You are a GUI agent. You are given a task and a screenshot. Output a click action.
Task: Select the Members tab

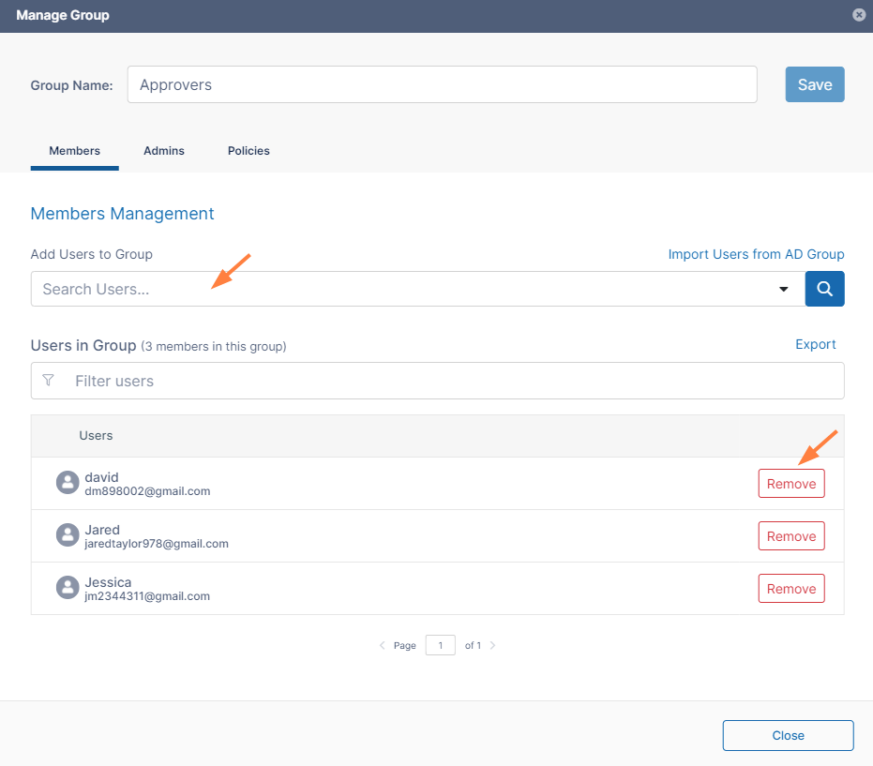pyautogui.click(x=75, y=151)
